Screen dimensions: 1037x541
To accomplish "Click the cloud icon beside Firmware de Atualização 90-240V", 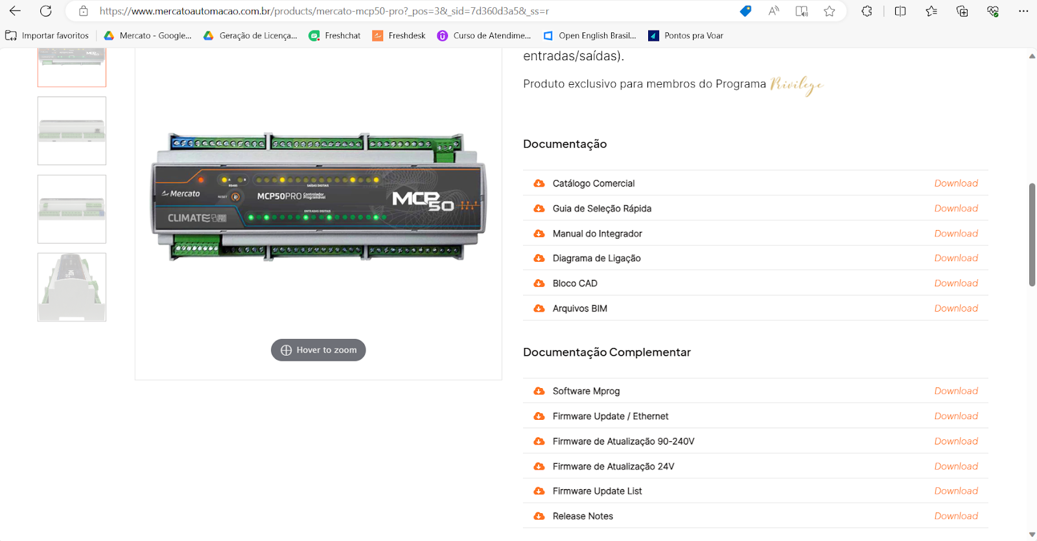I will point(539,441).
